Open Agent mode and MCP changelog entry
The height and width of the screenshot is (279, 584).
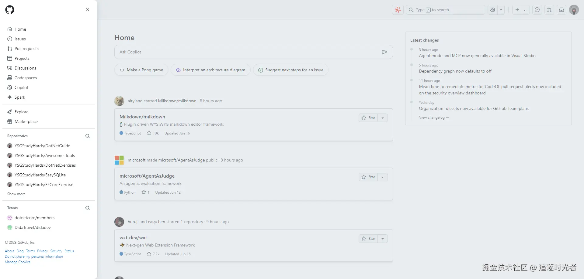click(x=477, y=56)
